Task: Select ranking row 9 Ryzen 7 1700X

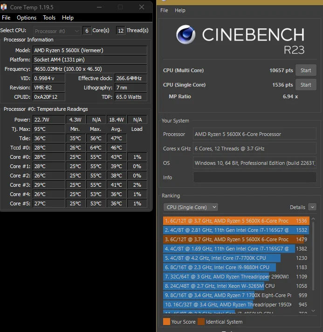Action: pyautogui.click(x=236, y=295)
